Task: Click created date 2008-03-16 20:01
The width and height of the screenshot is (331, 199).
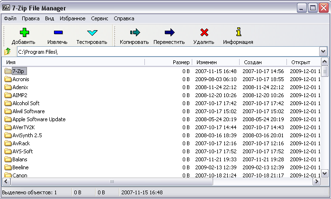Action: pyautogui.click(x=263, y=135)
